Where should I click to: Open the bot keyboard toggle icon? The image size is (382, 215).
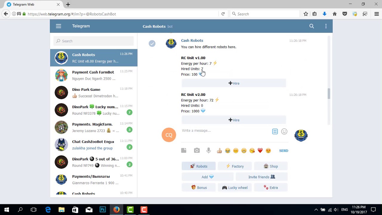click(x=275, y=131)
